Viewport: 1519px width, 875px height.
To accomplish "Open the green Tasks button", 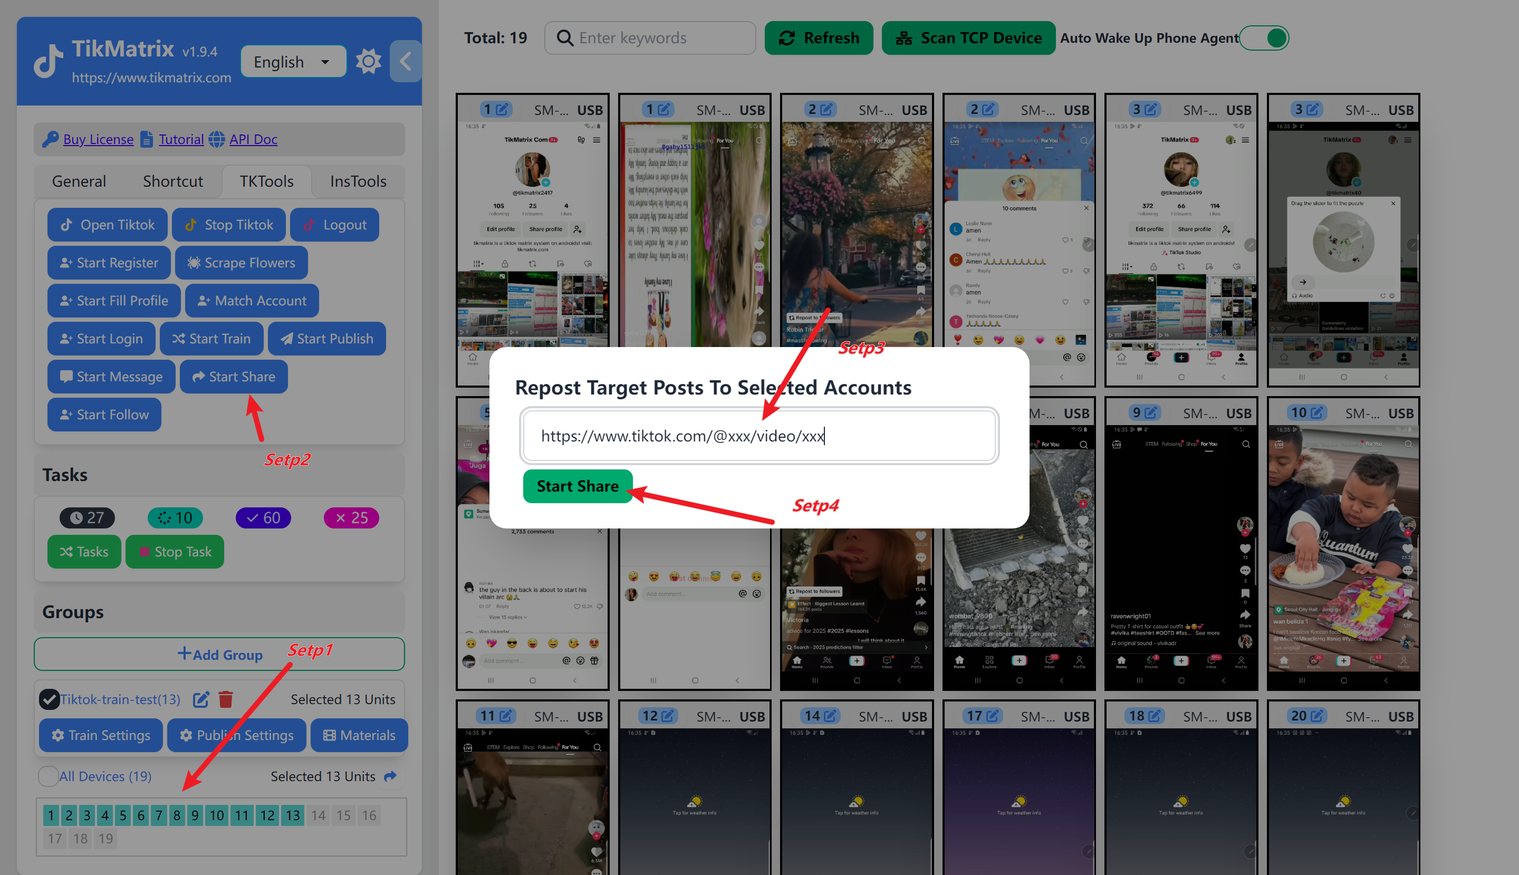I will coord(84,551).
